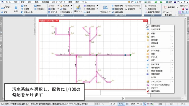Click the レイヤー layer button

click(139, 2)
